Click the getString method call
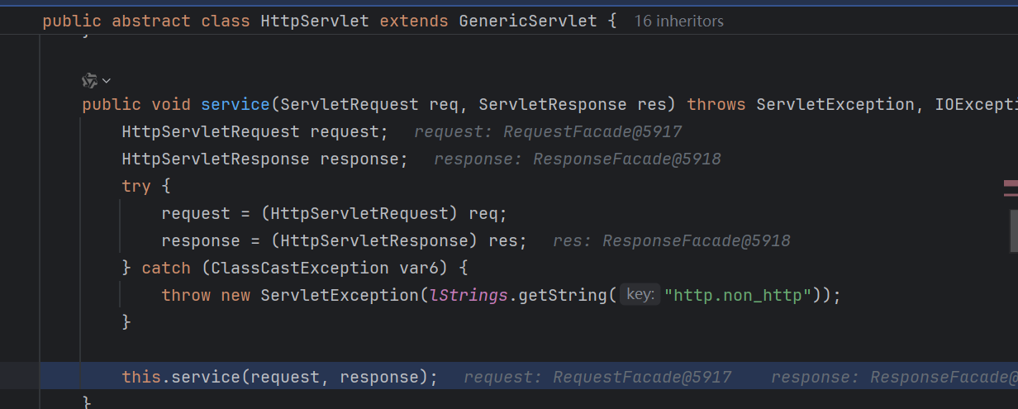 pyautogui.click(x=562, y=295)
